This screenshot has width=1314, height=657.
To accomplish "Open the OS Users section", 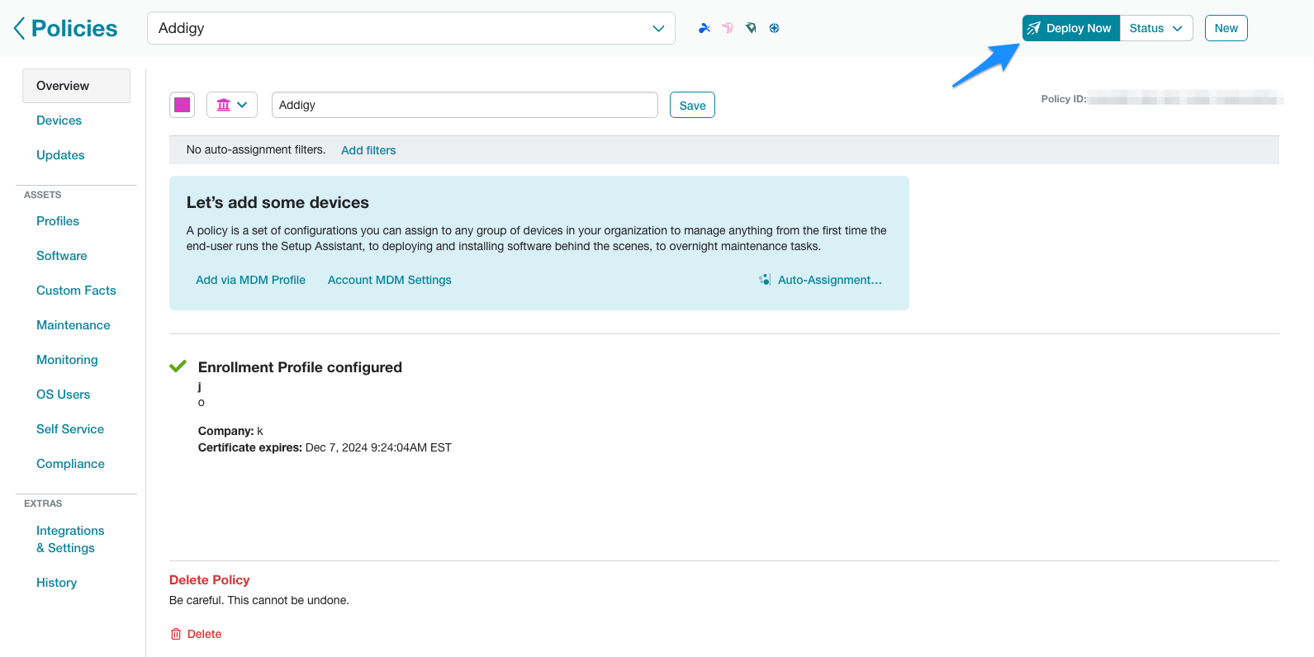I will pos(64,395).
